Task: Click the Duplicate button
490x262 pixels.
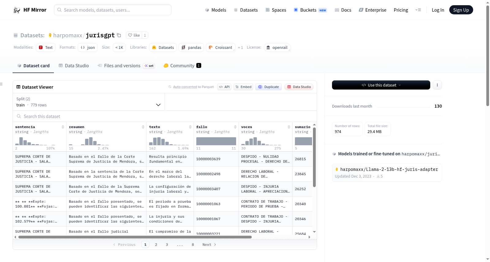Action: pyautogui.click(x=269, y=87)
